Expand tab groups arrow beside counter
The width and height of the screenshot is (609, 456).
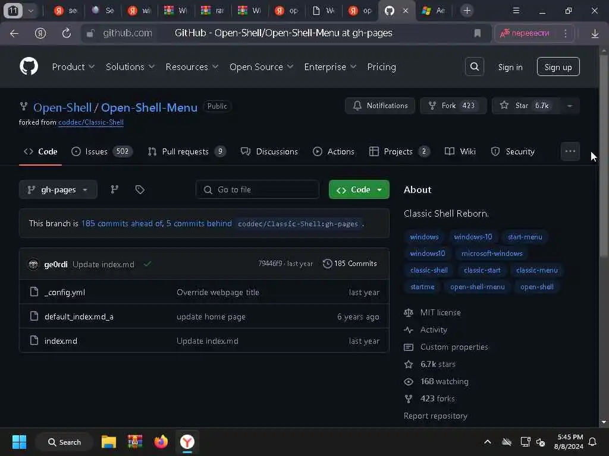click(x=31, y=11)
